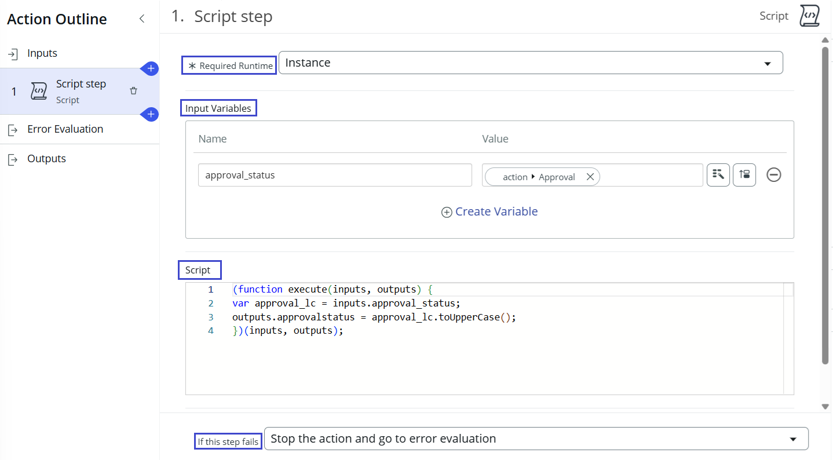Click the scroll down arrow

coord(825,407)
